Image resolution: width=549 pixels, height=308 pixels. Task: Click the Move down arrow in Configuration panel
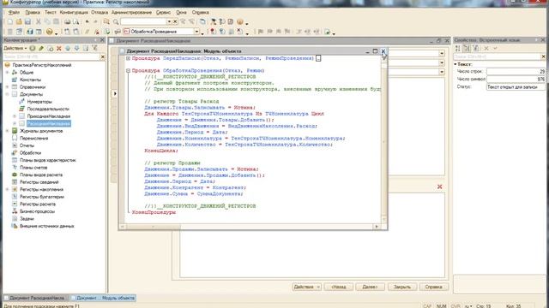76,48
